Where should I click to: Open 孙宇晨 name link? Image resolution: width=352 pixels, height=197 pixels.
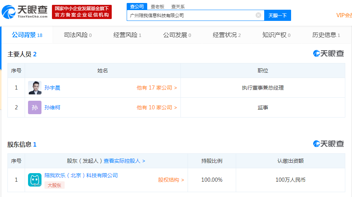[52, 88]
